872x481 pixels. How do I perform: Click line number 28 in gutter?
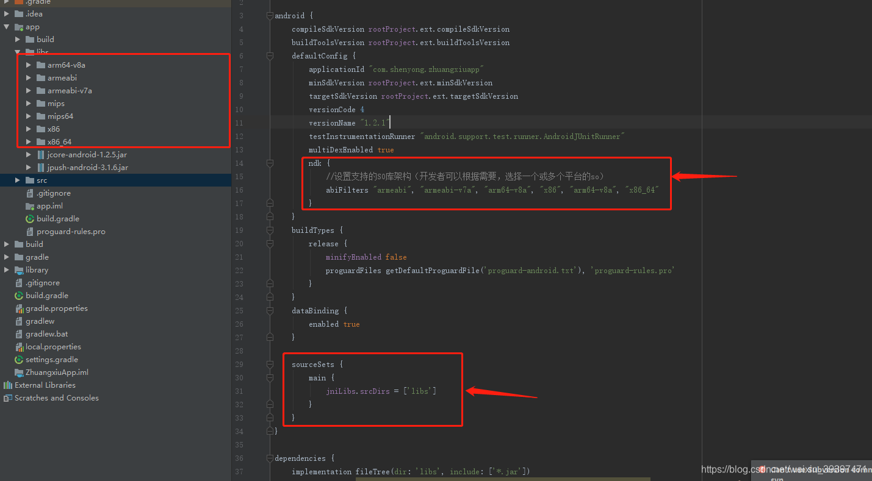click(239, 351)
